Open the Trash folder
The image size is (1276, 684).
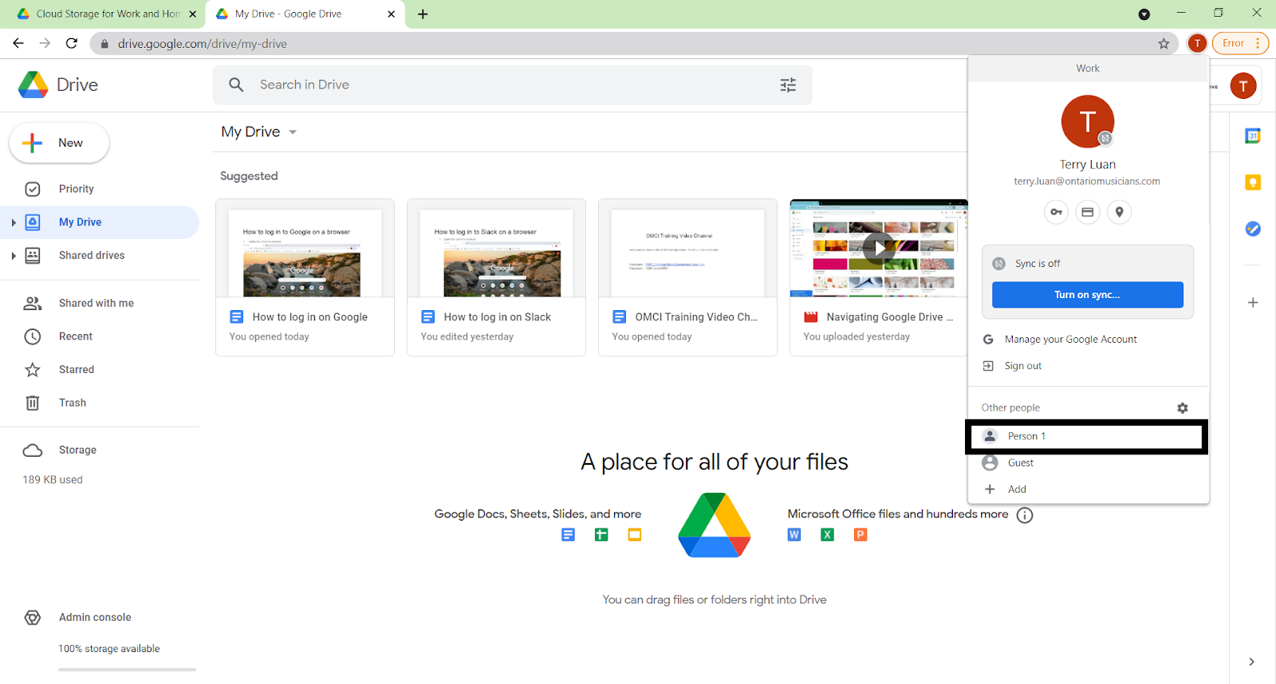(72, 403)
